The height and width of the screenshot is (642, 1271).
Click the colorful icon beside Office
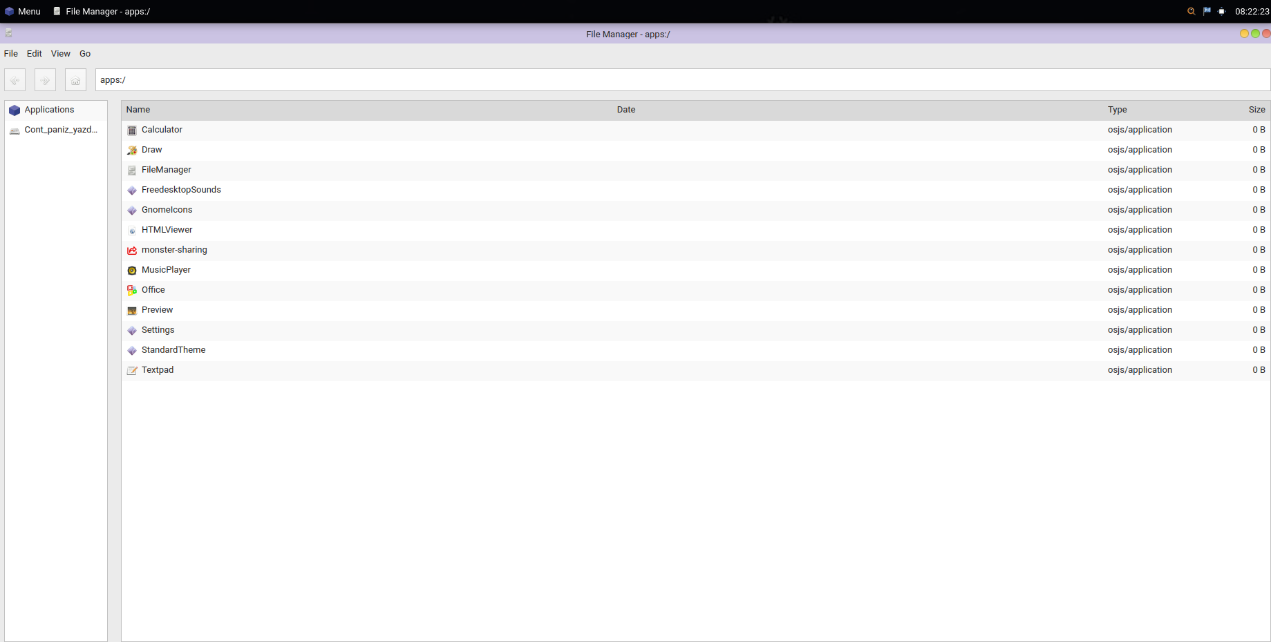click(132, 291)
